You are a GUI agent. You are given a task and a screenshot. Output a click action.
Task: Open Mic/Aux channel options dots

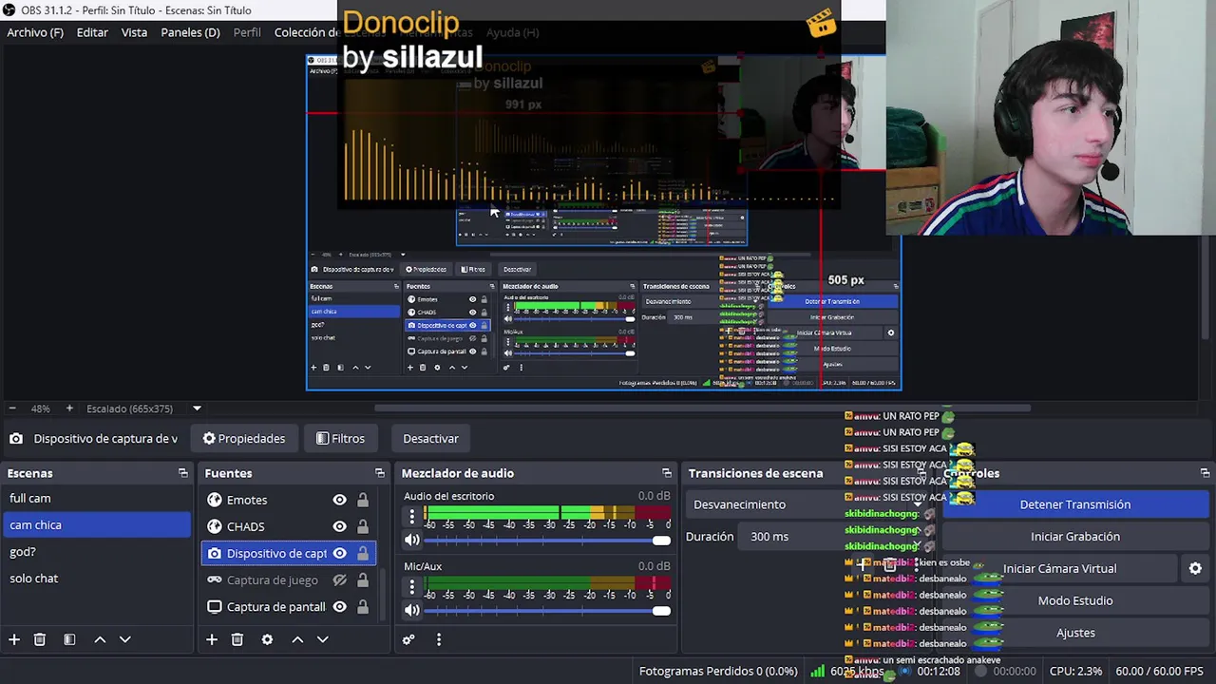pos(412,587)
